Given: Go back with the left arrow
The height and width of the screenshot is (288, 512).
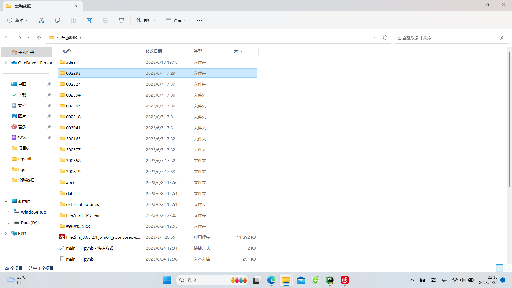Looking at the screenshot, I should click(x=7, y=38).
